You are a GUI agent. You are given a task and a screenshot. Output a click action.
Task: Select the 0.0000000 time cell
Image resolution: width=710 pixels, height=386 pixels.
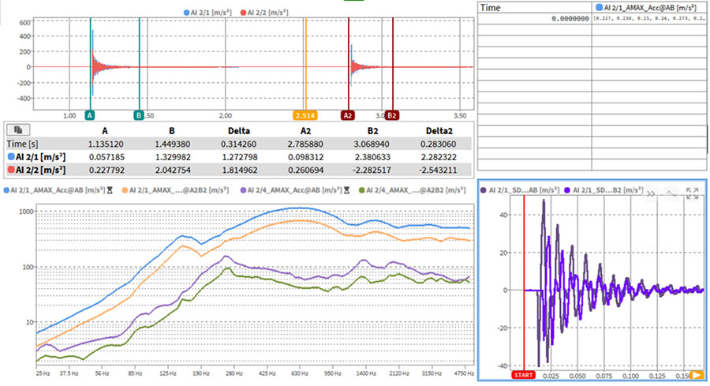[x=534, y=19]
